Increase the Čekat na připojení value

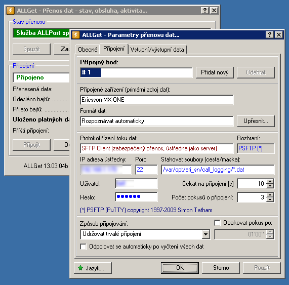(270, 181)
